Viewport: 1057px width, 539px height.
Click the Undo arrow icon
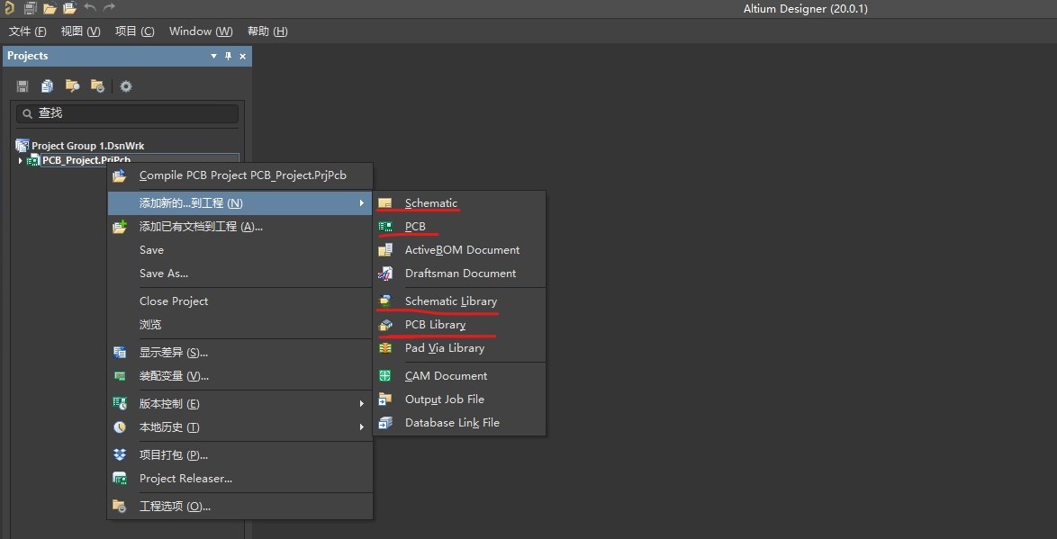coord(90,8)
